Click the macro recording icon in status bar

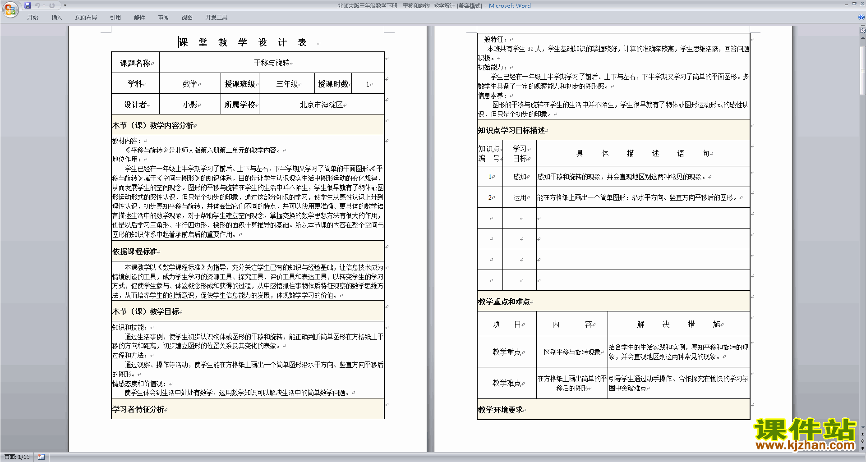[41, 457]
